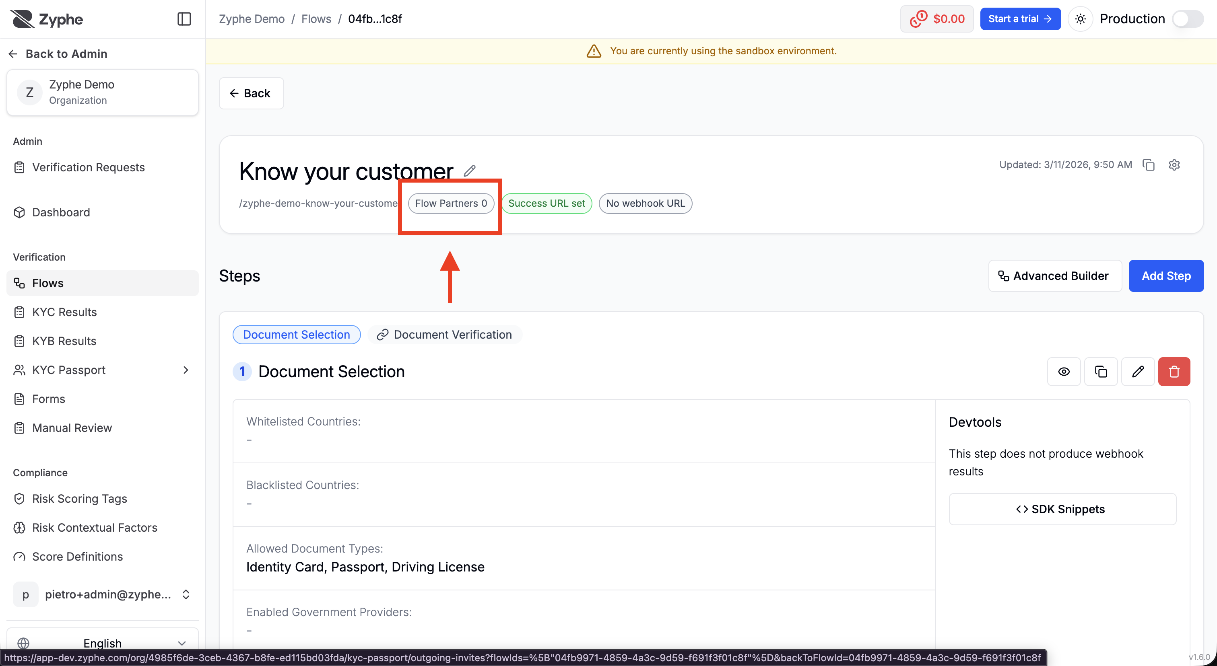Viewport: 1217px width, 666px height.
Task: Open SDK Snippets
Action: pyautogui.click(x=1062, y=509)
